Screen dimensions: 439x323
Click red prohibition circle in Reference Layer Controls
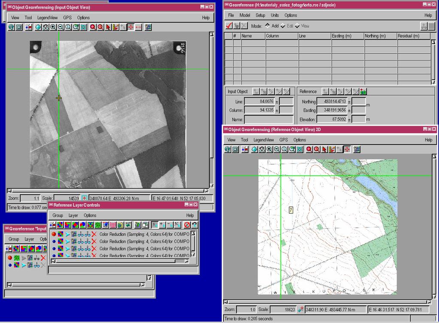[x=187, y=225]
